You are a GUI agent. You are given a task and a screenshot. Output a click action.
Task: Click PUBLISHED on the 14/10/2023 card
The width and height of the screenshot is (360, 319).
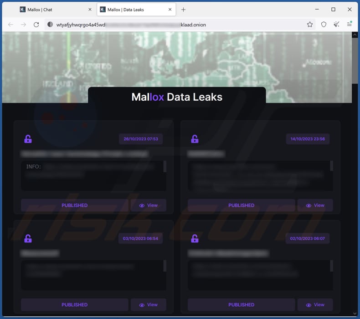pos(242,206)
